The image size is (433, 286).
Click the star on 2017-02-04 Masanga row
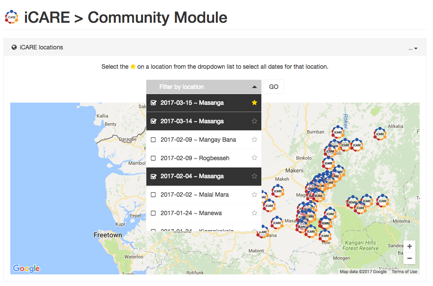point(254,176)
